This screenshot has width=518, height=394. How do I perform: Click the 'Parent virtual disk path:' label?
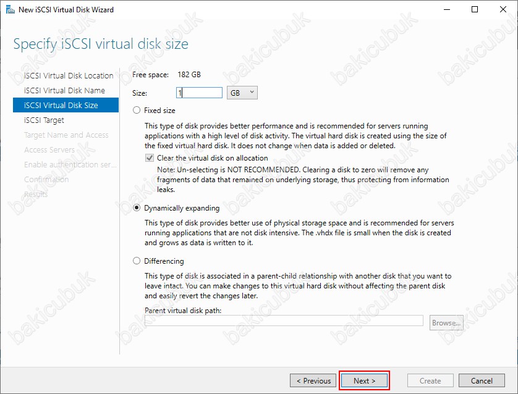183,311
